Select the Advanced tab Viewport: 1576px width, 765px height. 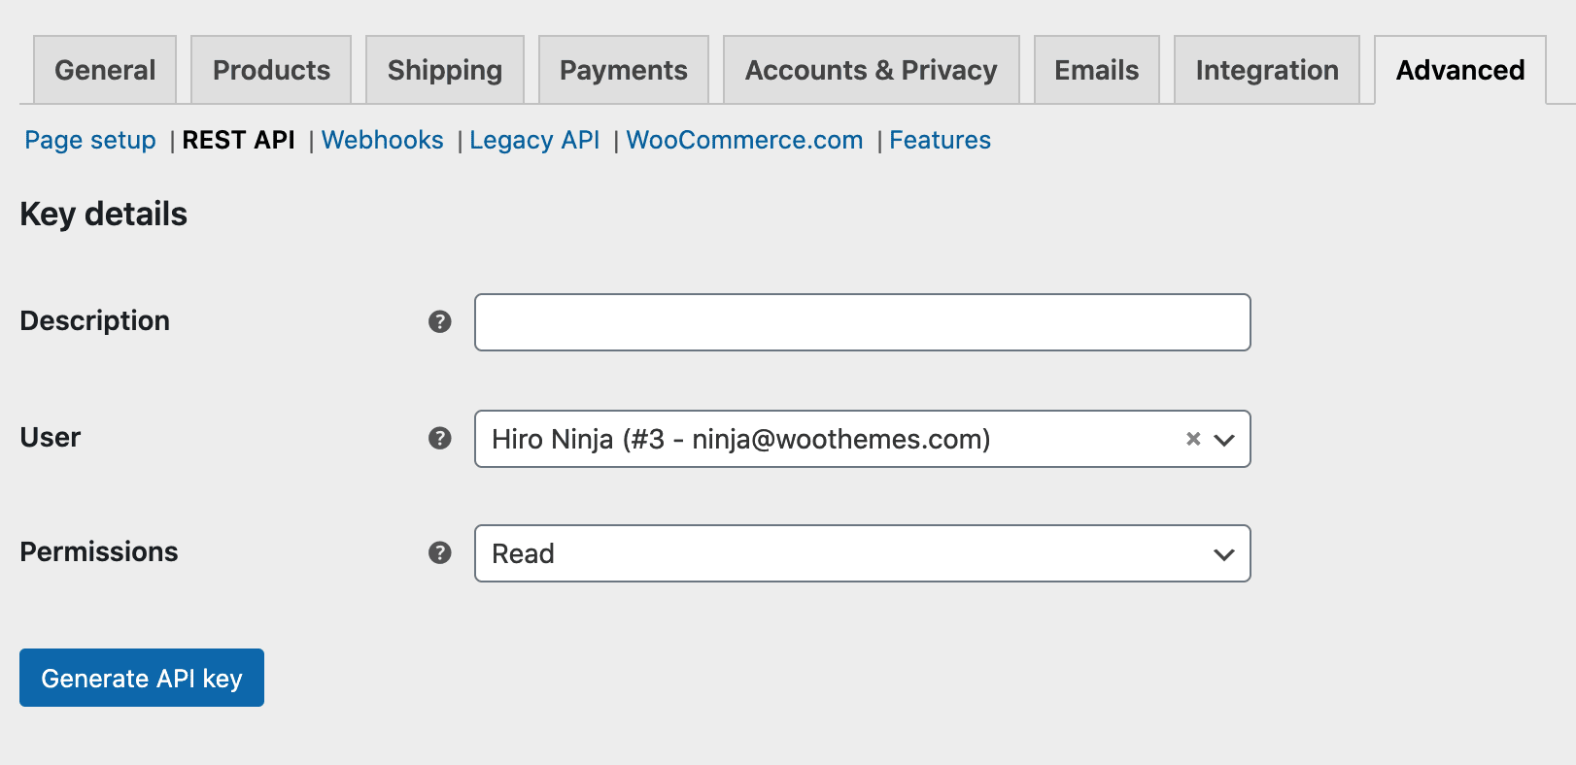click(1460, 70)
